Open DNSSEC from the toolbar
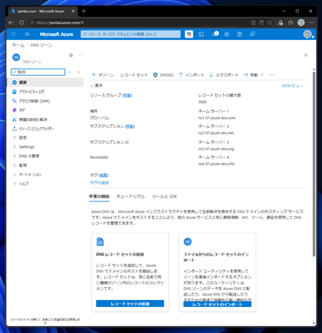Viewport: 322px width, 333px height. (x=163, y=75)
